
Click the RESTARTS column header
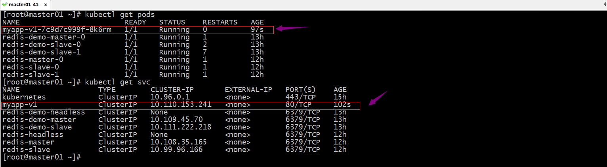click(220, 22)
